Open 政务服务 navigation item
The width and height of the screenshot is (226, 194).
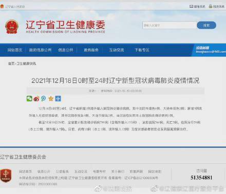(x=91, y=50)
